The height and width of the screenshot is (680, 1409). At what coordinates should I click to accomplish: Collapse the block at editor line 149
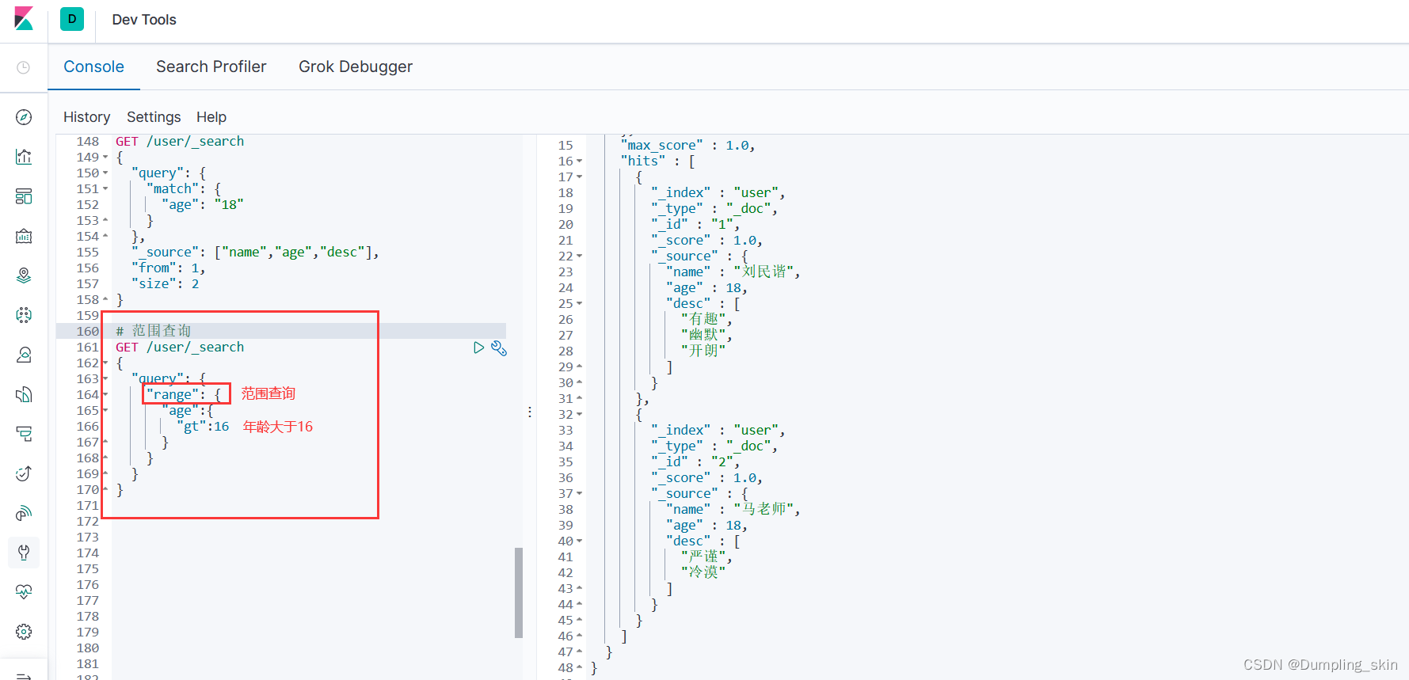[x=105, y=157]
